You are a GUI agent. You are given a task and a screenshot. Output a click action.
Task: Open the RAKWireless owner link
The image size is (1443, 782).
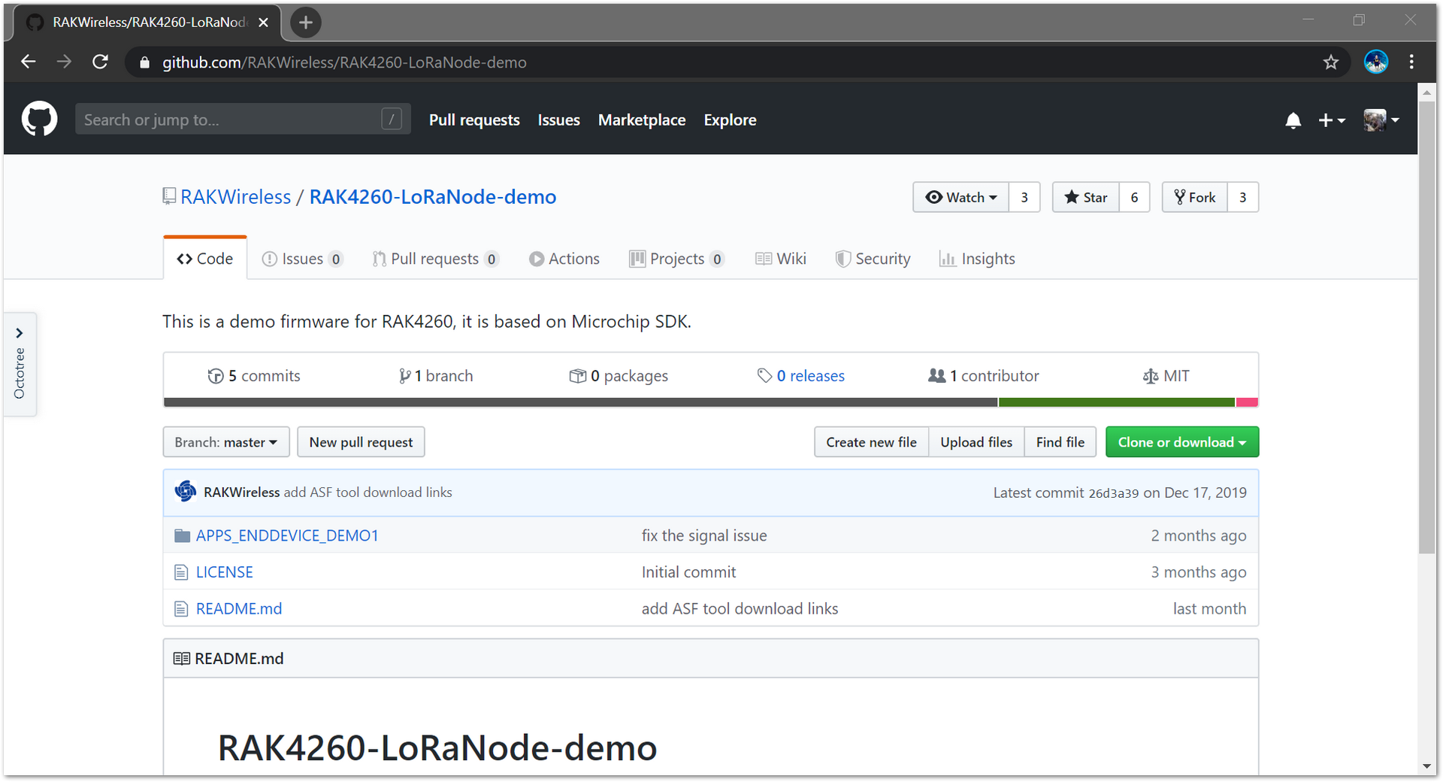(235, 197)
